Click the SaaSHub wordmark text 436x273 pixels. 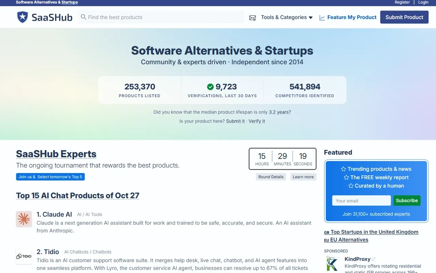[52, 17]
